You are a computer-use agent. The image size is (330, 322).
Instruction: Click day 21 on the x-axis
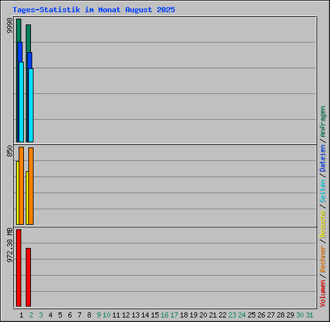[x=213, y=315]
